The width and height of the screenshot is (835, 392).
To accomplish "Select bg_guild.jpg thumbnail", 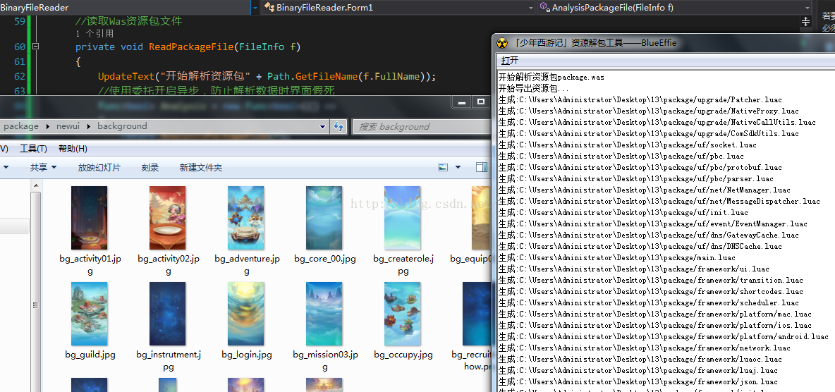I will [x=90, y=314].
